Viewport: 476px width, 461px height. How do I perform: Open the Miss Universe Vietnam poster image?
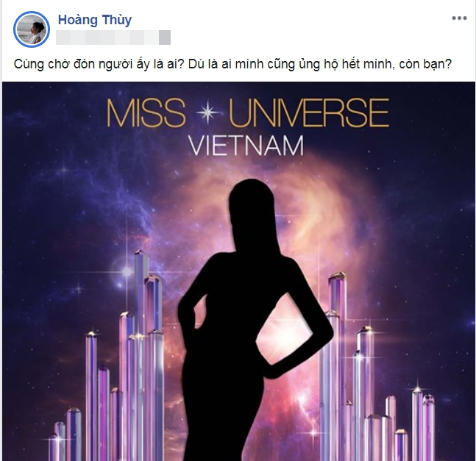(238, 271)
